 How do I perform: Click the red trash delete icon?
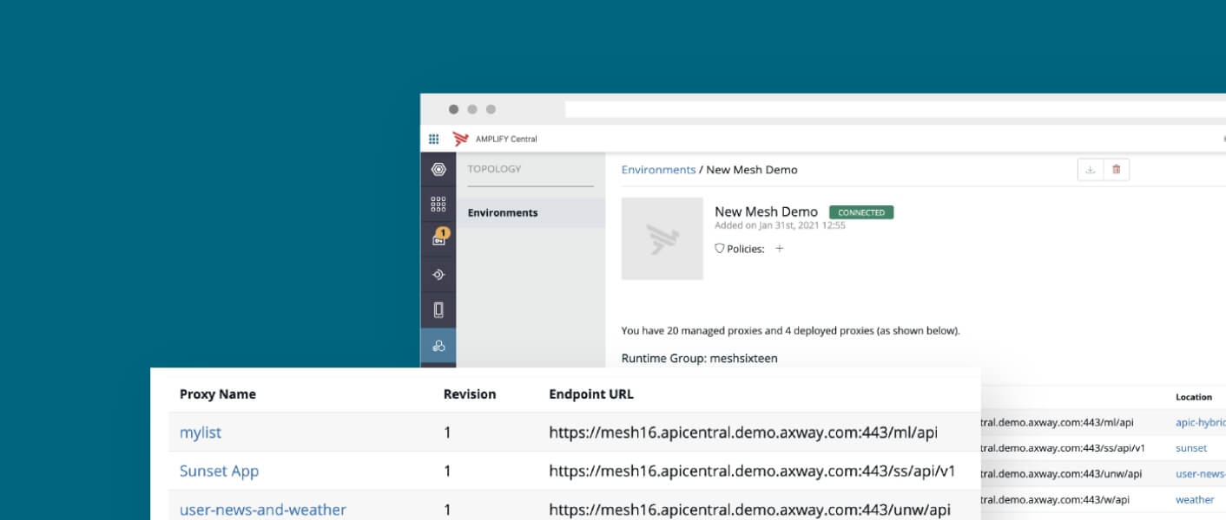[x=1117, y=170]
